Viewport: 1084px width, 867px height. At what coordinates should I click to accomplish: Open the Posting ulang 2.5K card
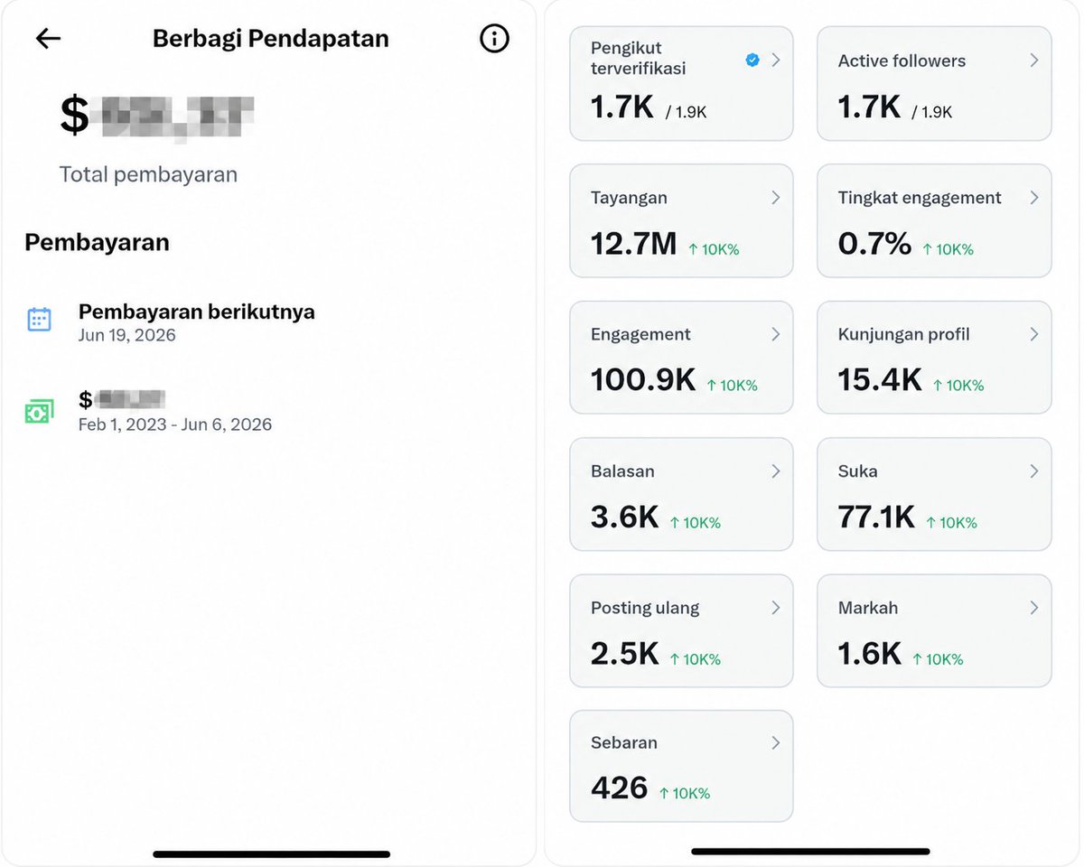pos(681,630)
